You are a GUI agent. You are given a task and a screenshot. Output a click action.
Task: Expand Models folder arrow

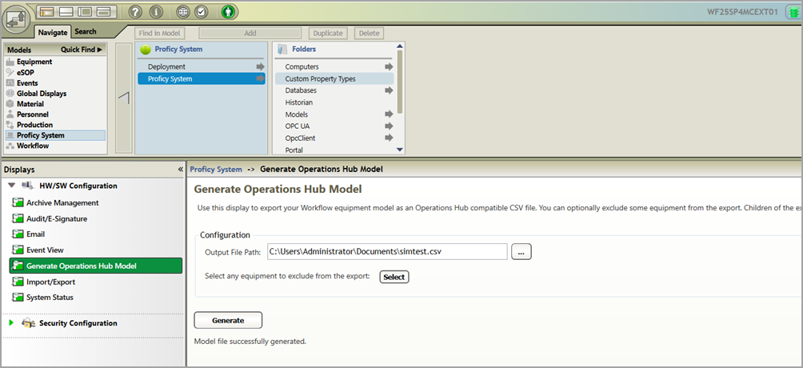[390, 114]
